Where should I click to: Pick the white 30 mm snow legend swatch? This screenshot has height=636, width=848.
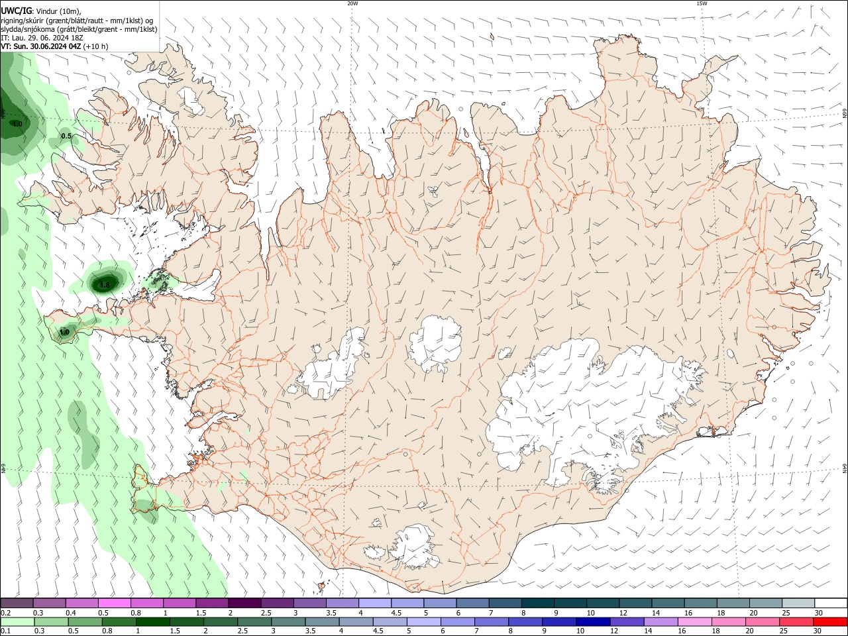(x=831, y=604)
